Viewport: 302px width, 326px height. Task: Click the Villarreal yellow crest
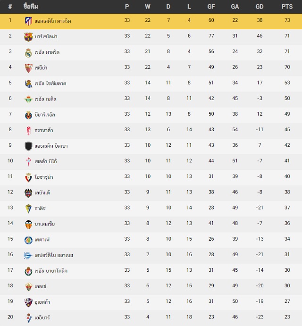pyautogui.click(x=28, y=115)
